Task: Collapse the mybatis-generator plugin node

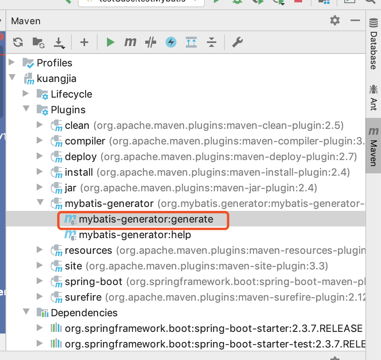Action: [40, 202]
